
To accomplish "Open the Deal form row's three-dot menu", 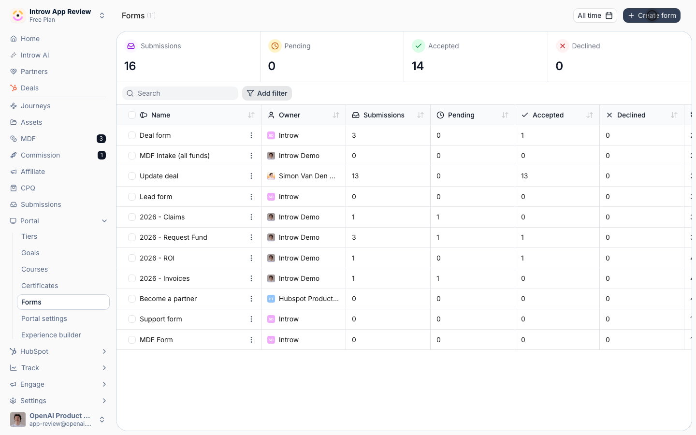I will (251, 135).
